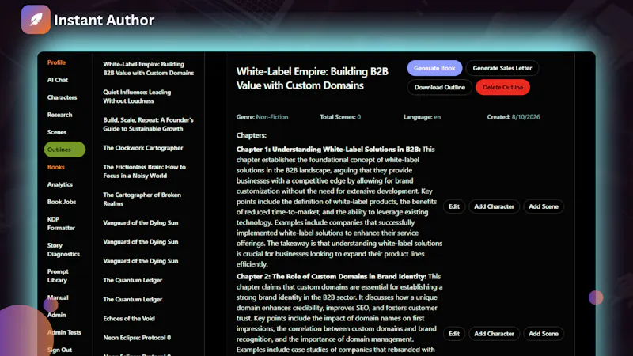Image resolution: width=633 pixels, height=356 pixels.
Task: Open the Characters section
Action: point(63,97)
